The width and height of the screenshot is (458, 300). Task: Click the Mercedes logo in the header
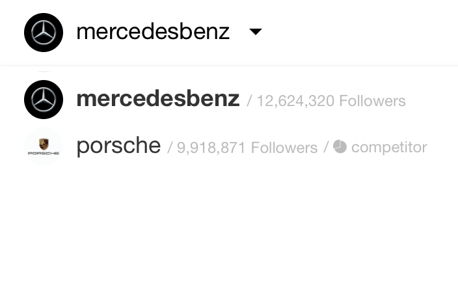coord(44,33)
